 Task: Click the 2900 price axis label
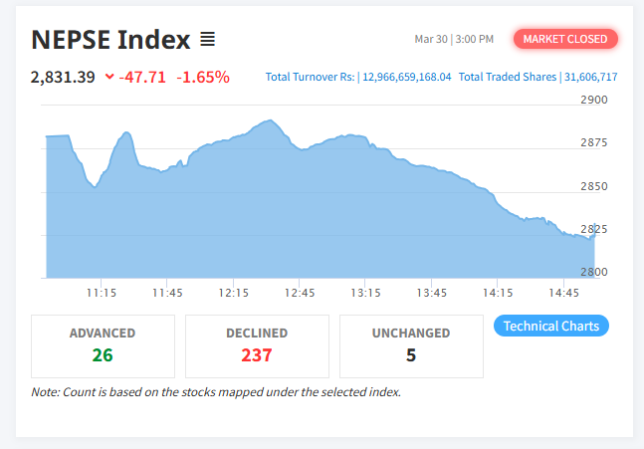593,101
